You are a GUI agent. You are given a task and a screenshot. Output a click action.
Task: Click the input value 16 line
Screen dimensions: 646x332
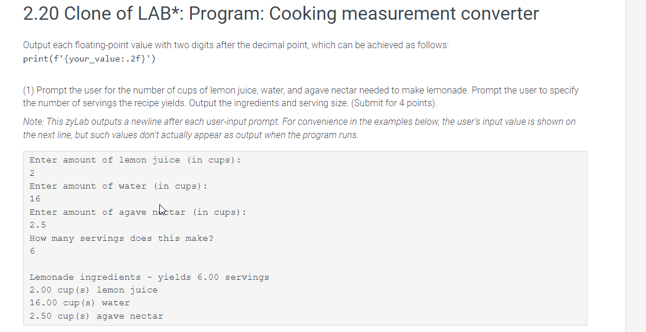pos(35,199)
